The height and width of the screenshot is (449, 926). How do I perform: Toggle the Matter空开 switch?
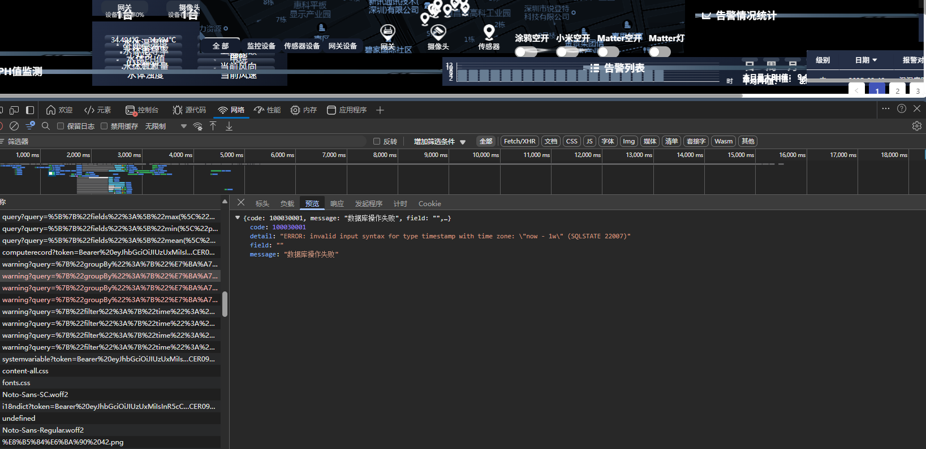click(x=609, y=52)
